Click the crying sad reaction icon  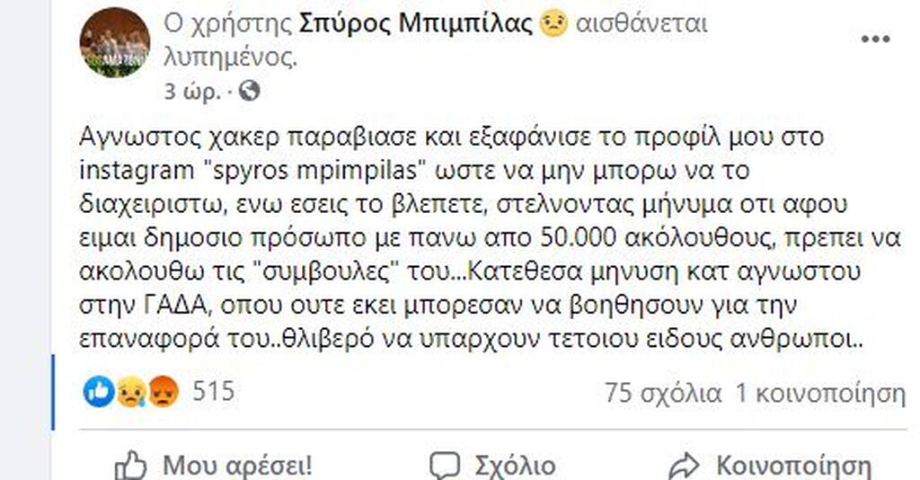[131, 391]
